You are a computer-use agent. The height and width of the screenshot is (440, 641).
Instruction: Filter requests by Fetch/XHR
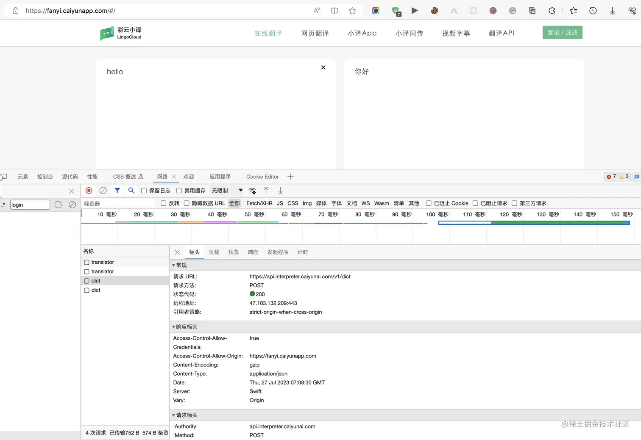tap(259, 203)
